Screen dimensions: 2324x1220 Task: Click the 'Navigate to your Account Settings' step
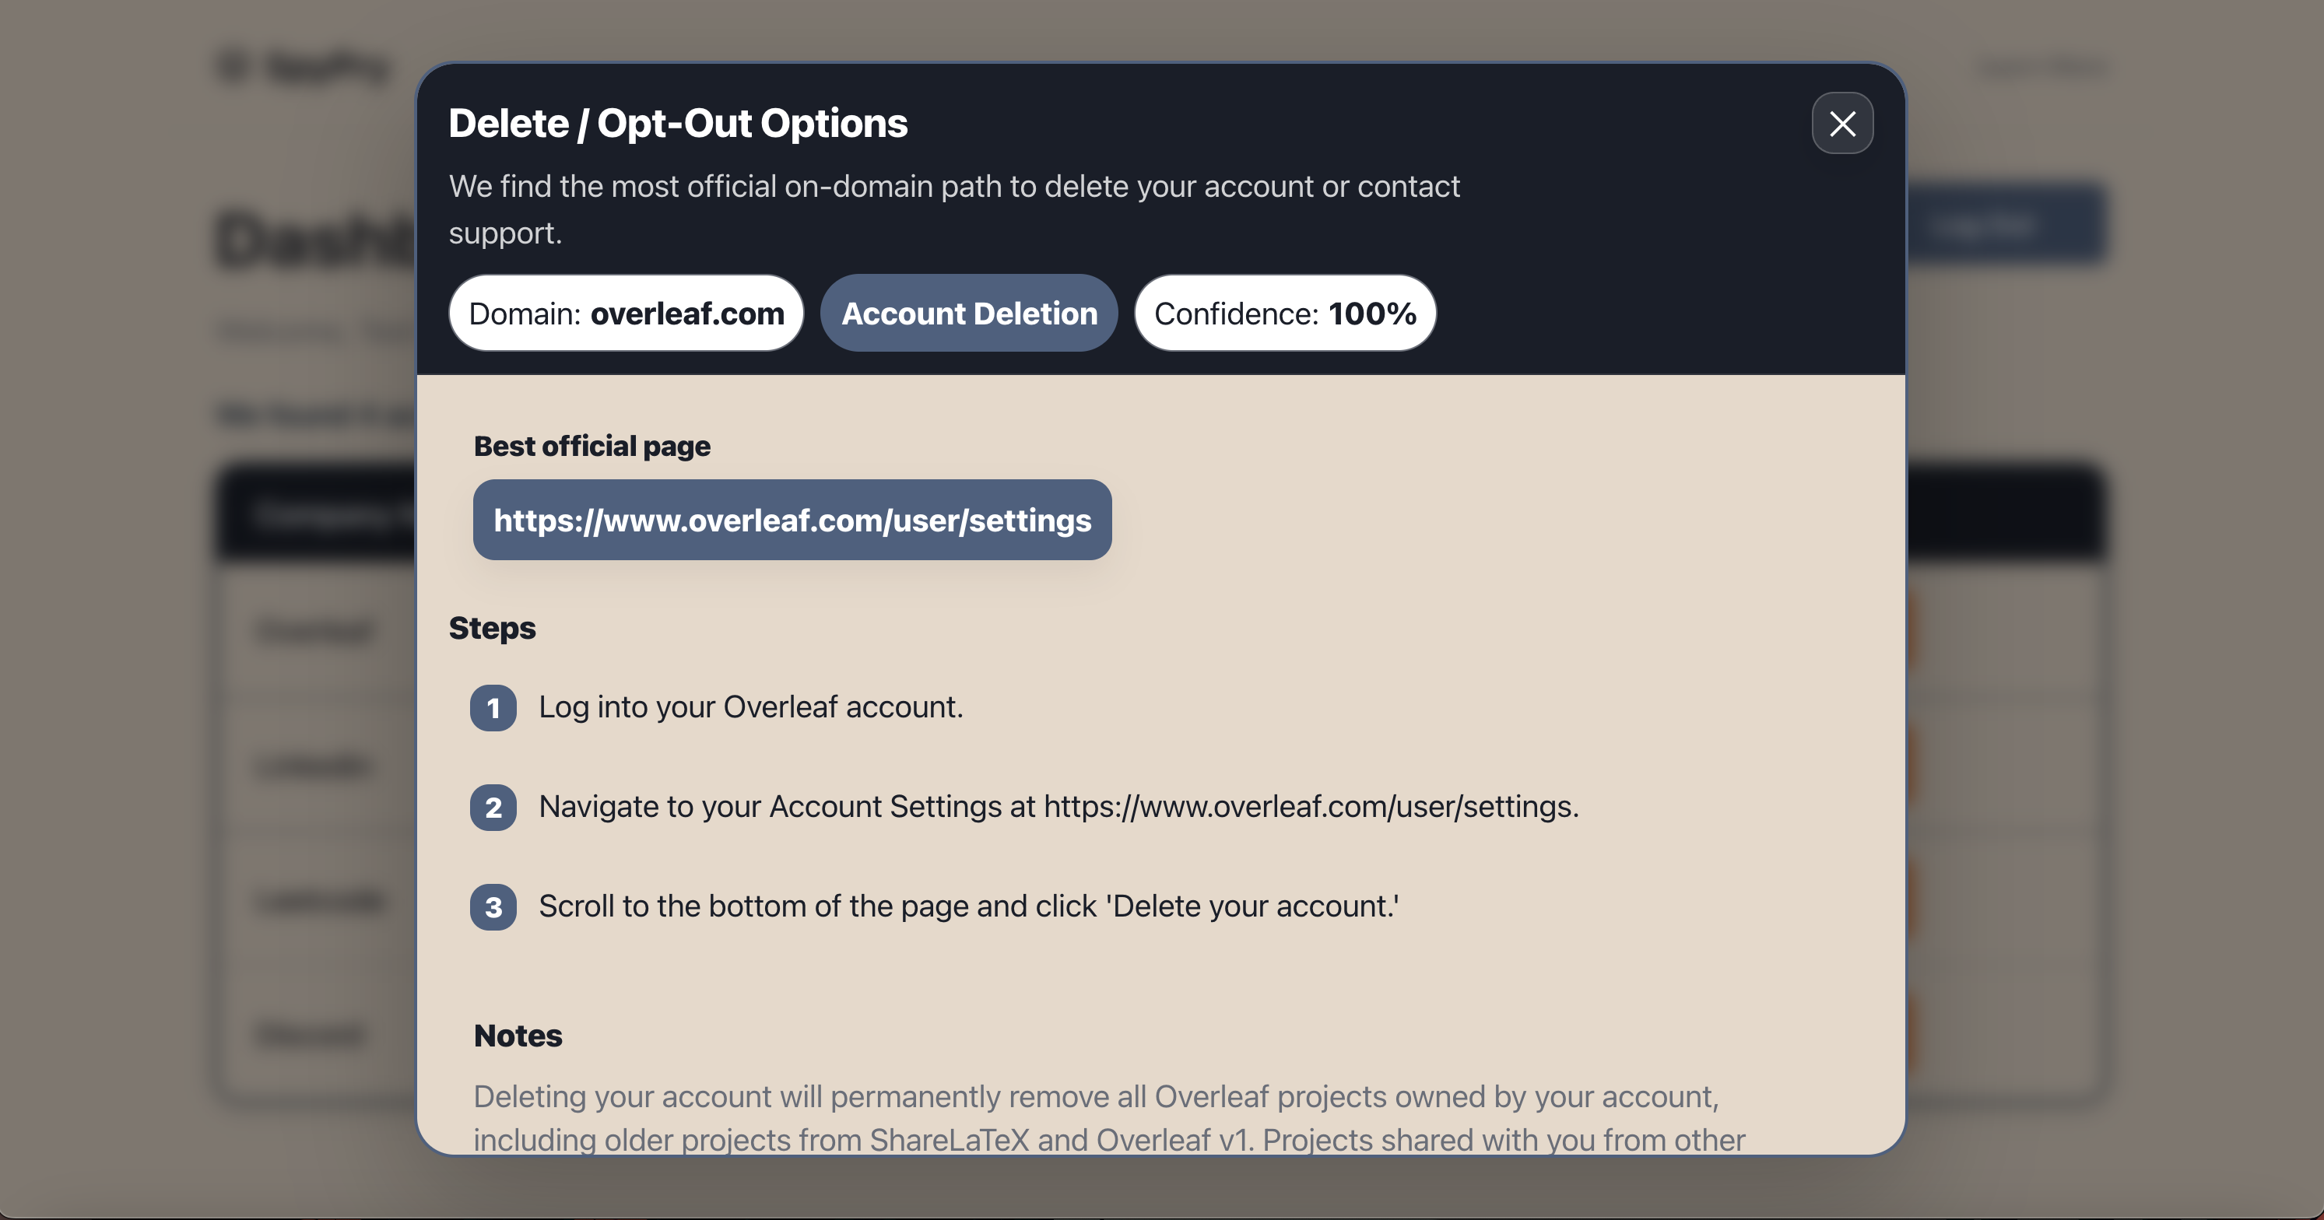point(1059,806)
